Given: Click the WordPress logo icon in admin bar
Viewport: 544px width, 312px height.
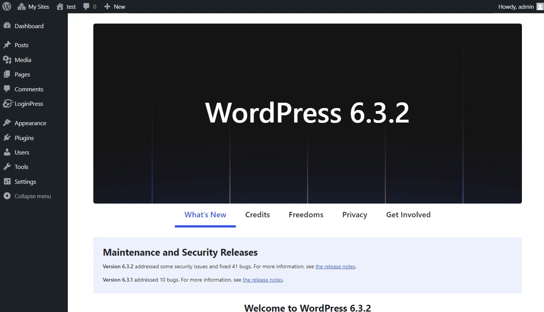Looking at the screenshot, I should tap(7, 6).
